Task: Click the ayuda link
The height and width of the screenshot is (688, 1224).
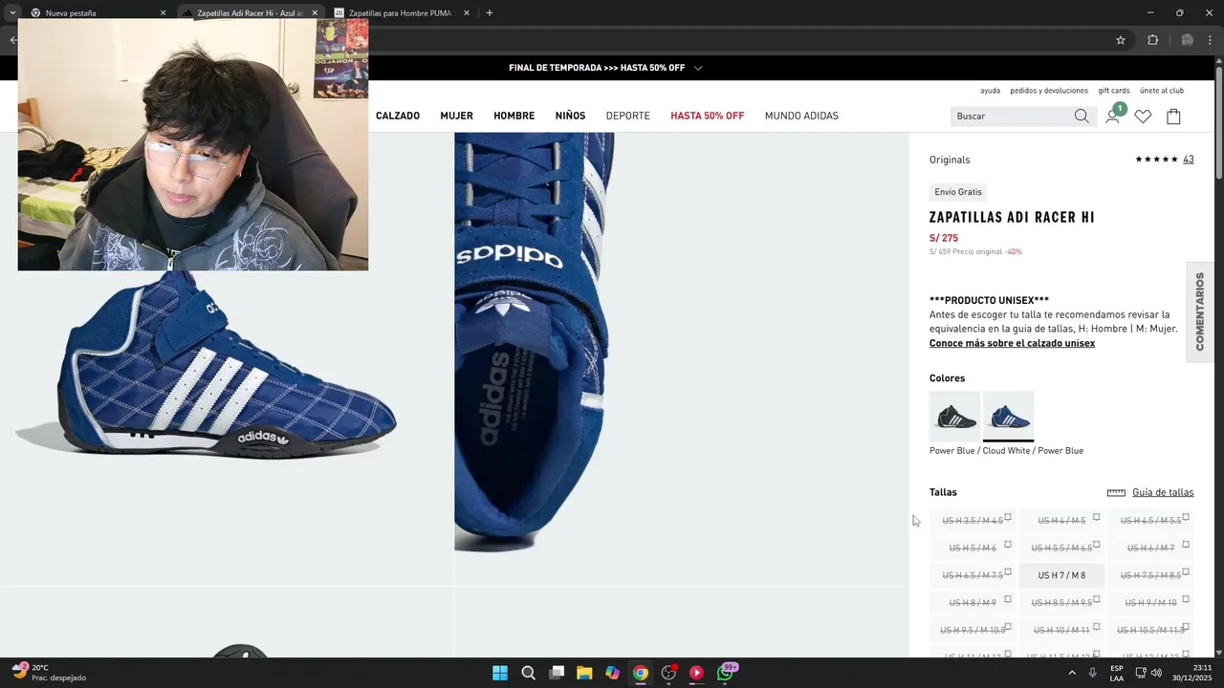Action: 990,91
